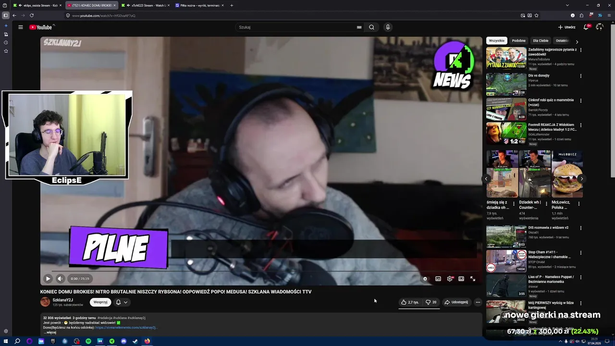
Task: Go to the previous Shorts in the carousel
Action: point(486,179)
